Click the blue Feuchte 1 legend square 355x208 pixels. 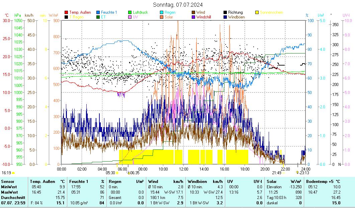(98, 12)
